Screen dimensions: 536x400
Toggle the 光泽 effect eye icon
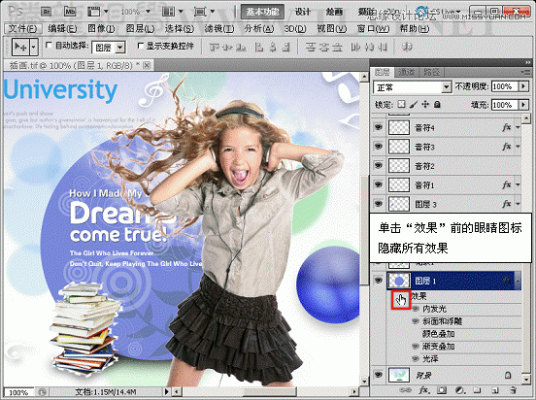click(x=416, y=358)
